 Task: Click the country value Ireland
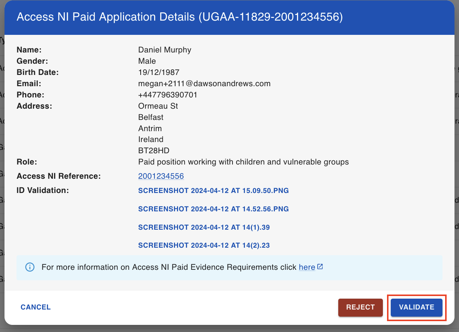point(151,139)
